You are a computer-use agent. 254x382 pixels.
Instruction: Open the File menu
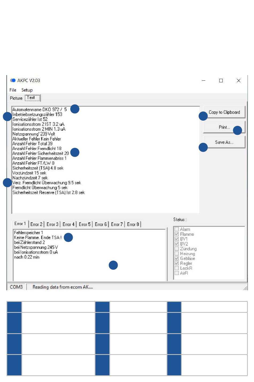pos(13,90)
